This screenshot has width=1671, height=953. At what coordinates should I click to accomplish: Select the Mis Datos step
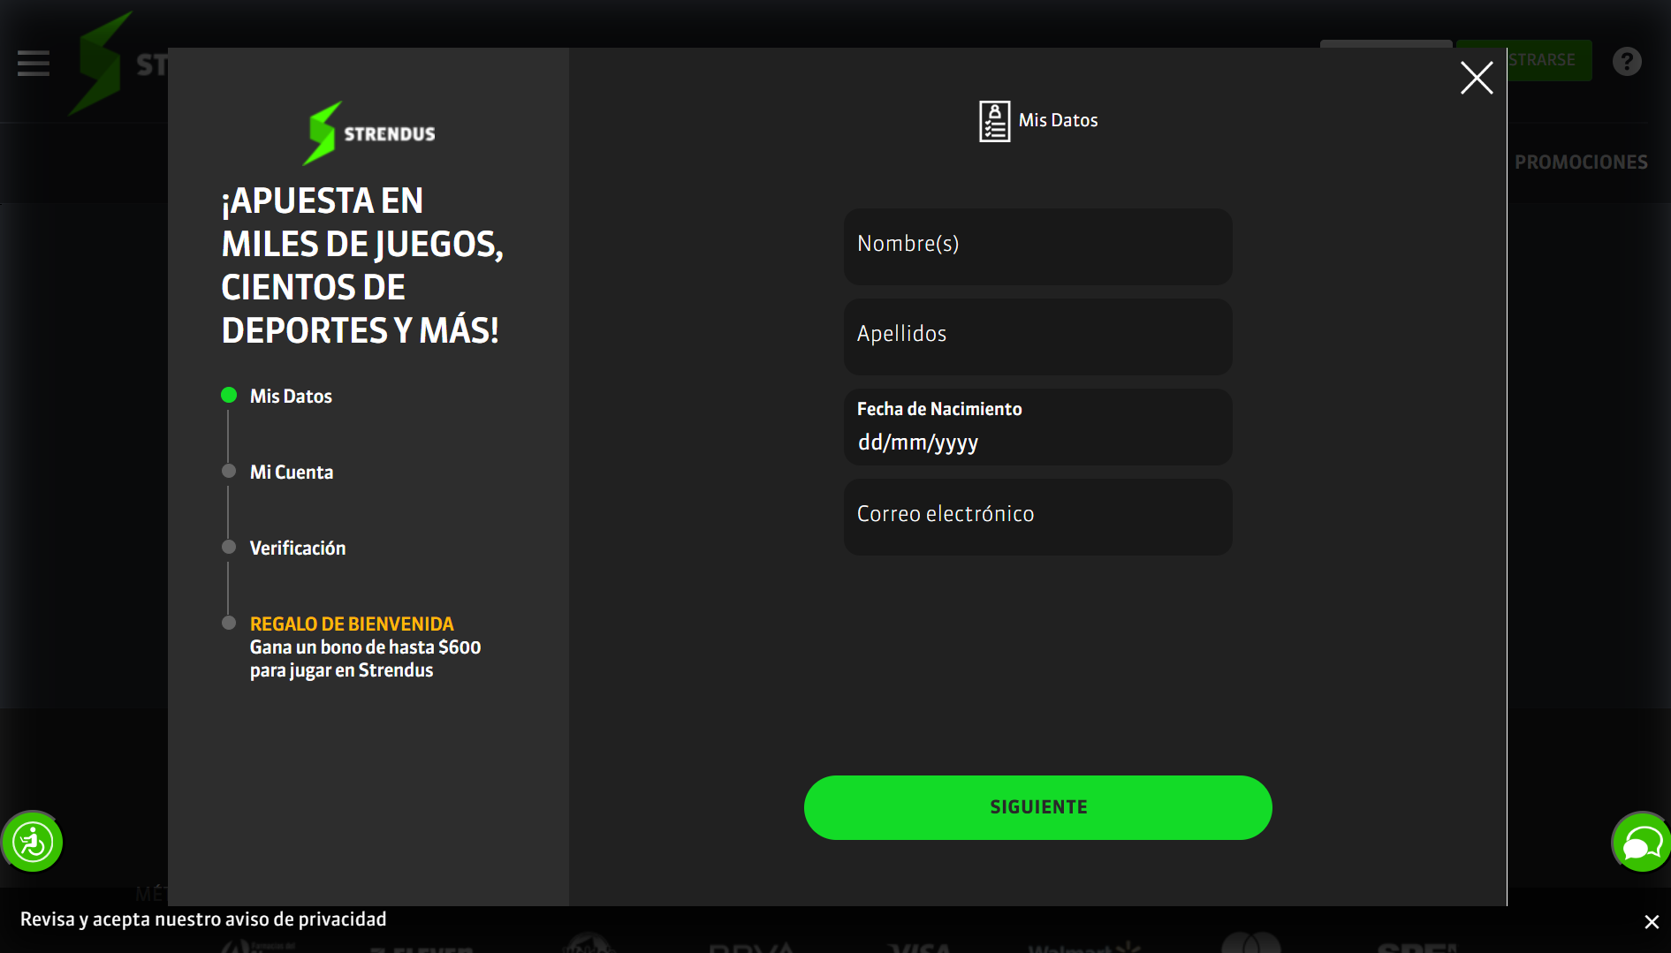pyautogui.click(x=291, y=397)
